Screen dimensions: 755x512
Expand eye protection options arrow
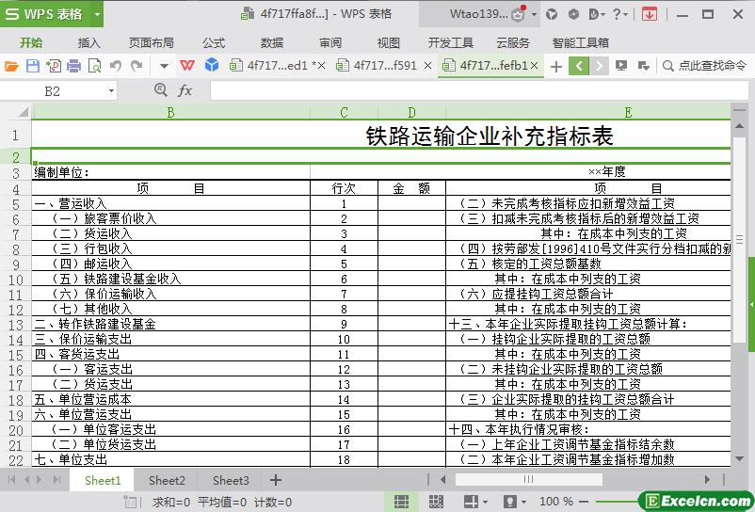[523, 503]
